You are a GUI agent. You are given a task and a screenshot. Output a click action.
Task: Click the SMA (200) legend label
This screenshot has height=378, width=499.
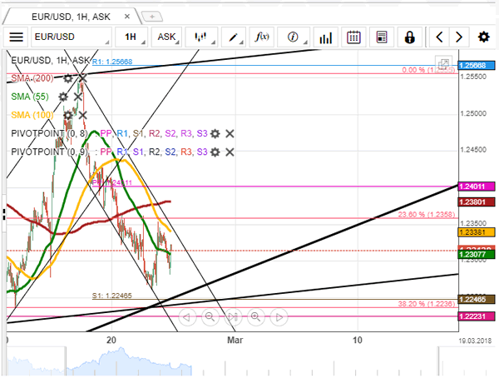[x=32, y=78]
